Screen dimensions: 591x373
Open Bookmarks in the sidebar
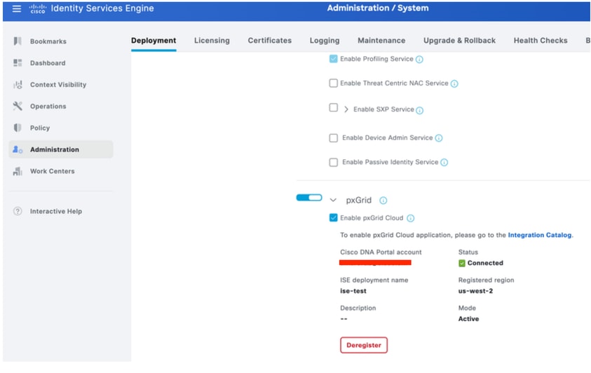48,41
